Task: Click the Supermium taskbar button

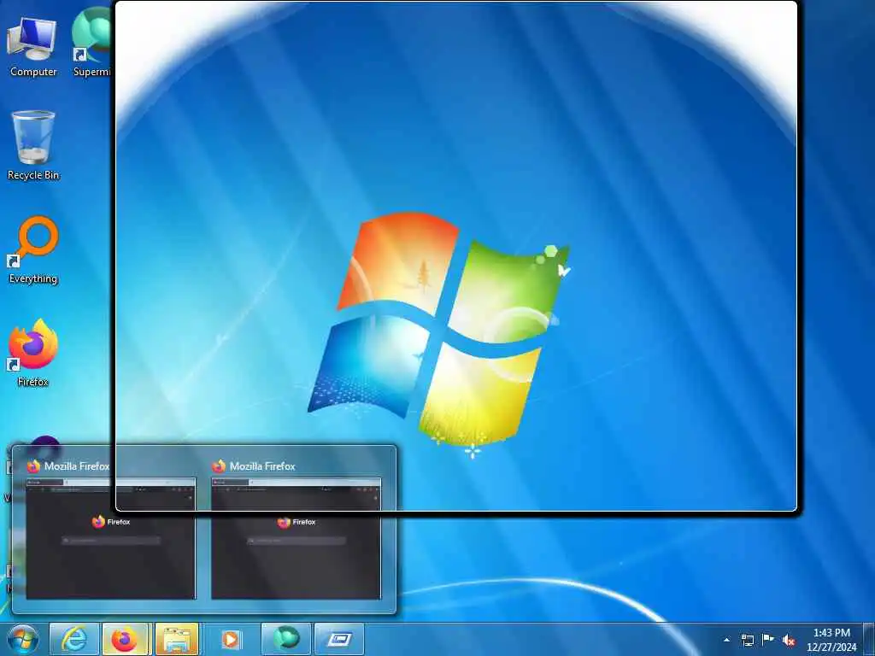Action: coord(285,639)
